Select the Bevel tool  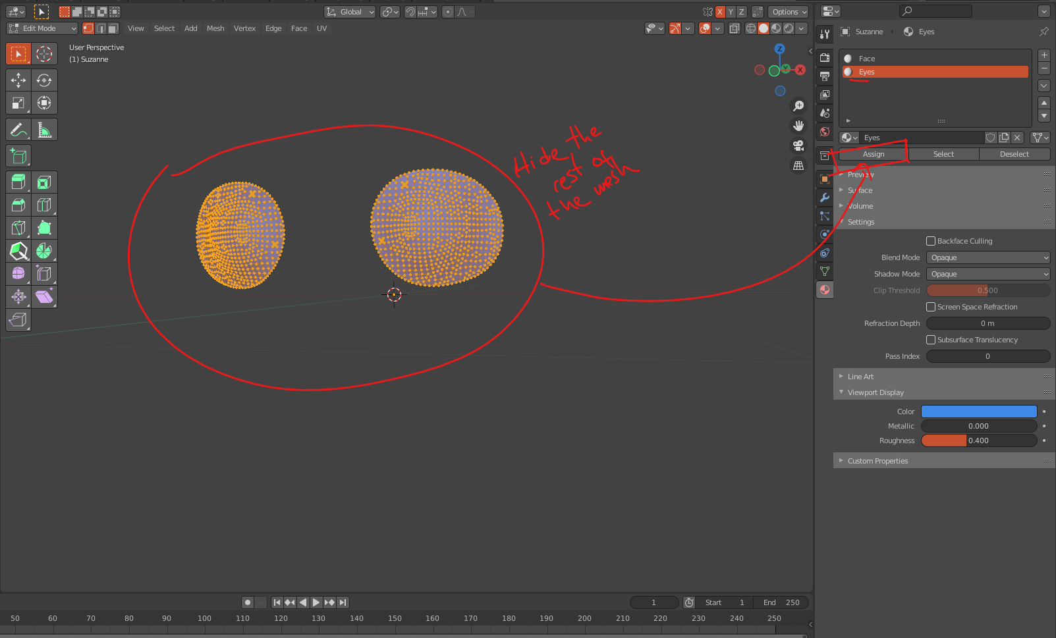click(18, 205)
